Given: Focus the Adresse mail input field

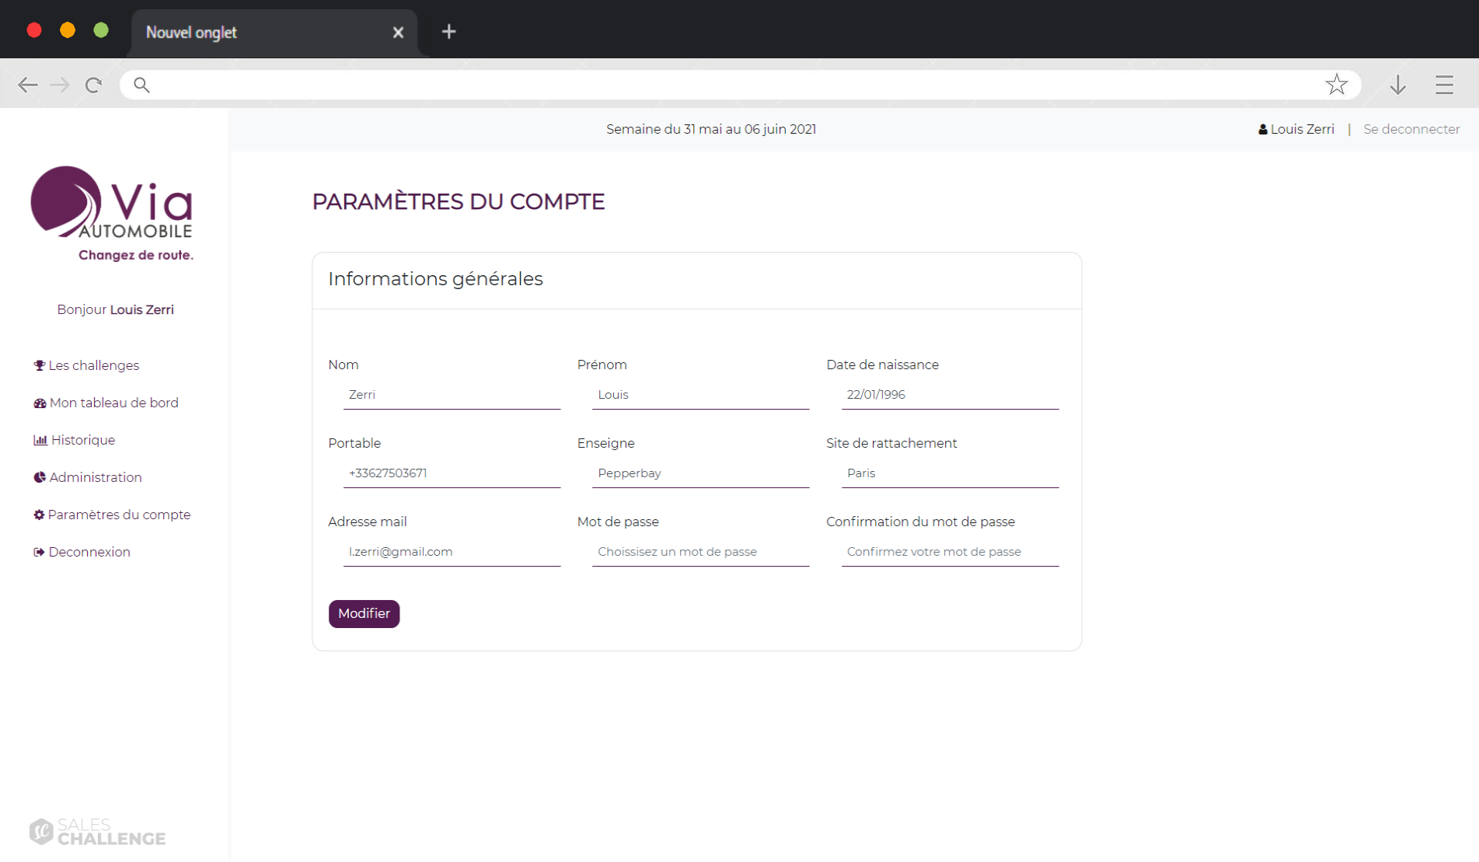Looking at the screenshot, I should click(x=452, y=552).
